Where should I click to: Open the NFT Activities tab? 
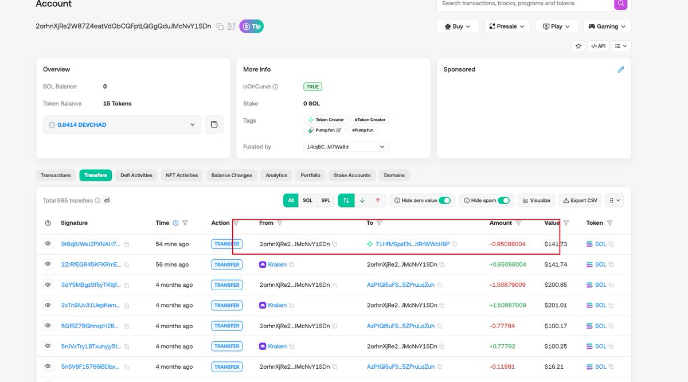182,175
